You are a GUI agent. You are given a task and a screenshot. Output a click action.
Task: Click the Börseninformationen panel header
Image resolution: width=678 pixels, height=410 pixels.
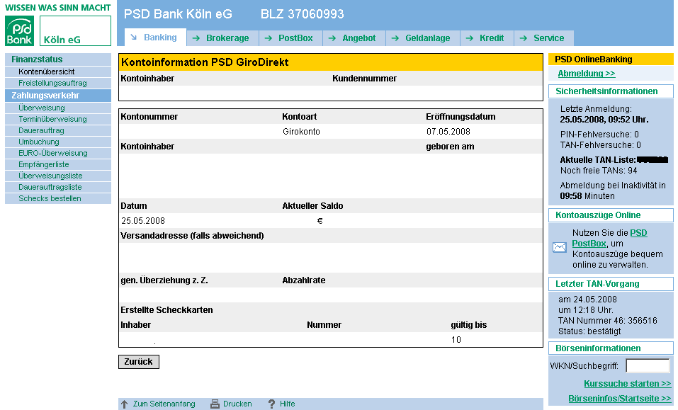tap(611, 348)
